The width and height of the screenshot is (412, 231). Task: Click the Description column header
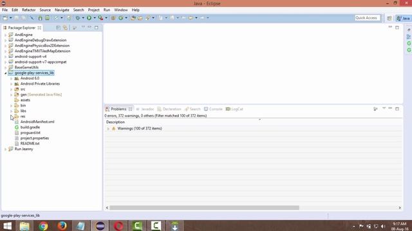pyautogui.click(x=116, y=122)
